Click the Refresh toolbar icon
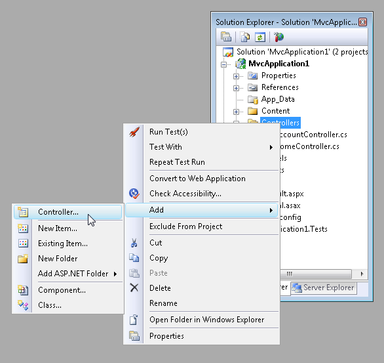The width and height of the screenshot is (384, 363). [x=260, y=37]
